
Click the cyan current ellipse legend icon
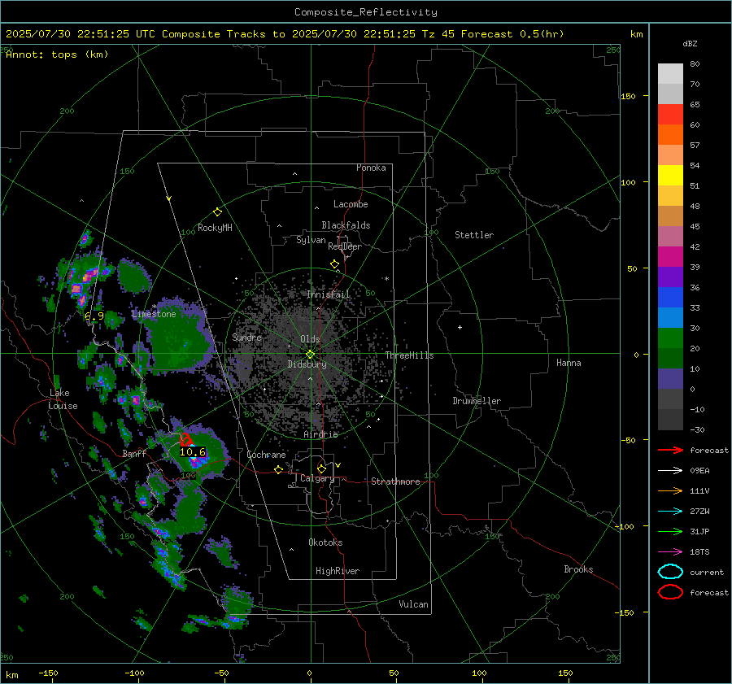pos(670,572)
